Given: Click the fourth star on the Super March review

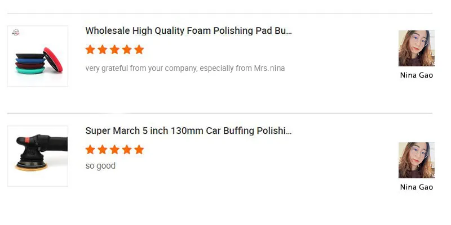Looking at the screenshot, I should point(127,150).
